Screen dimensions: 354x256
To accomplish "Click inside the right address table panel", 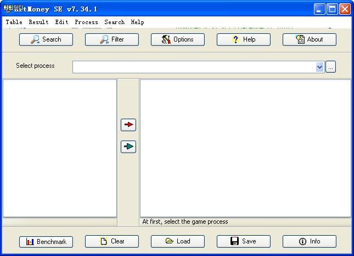I will pos(246,148).
